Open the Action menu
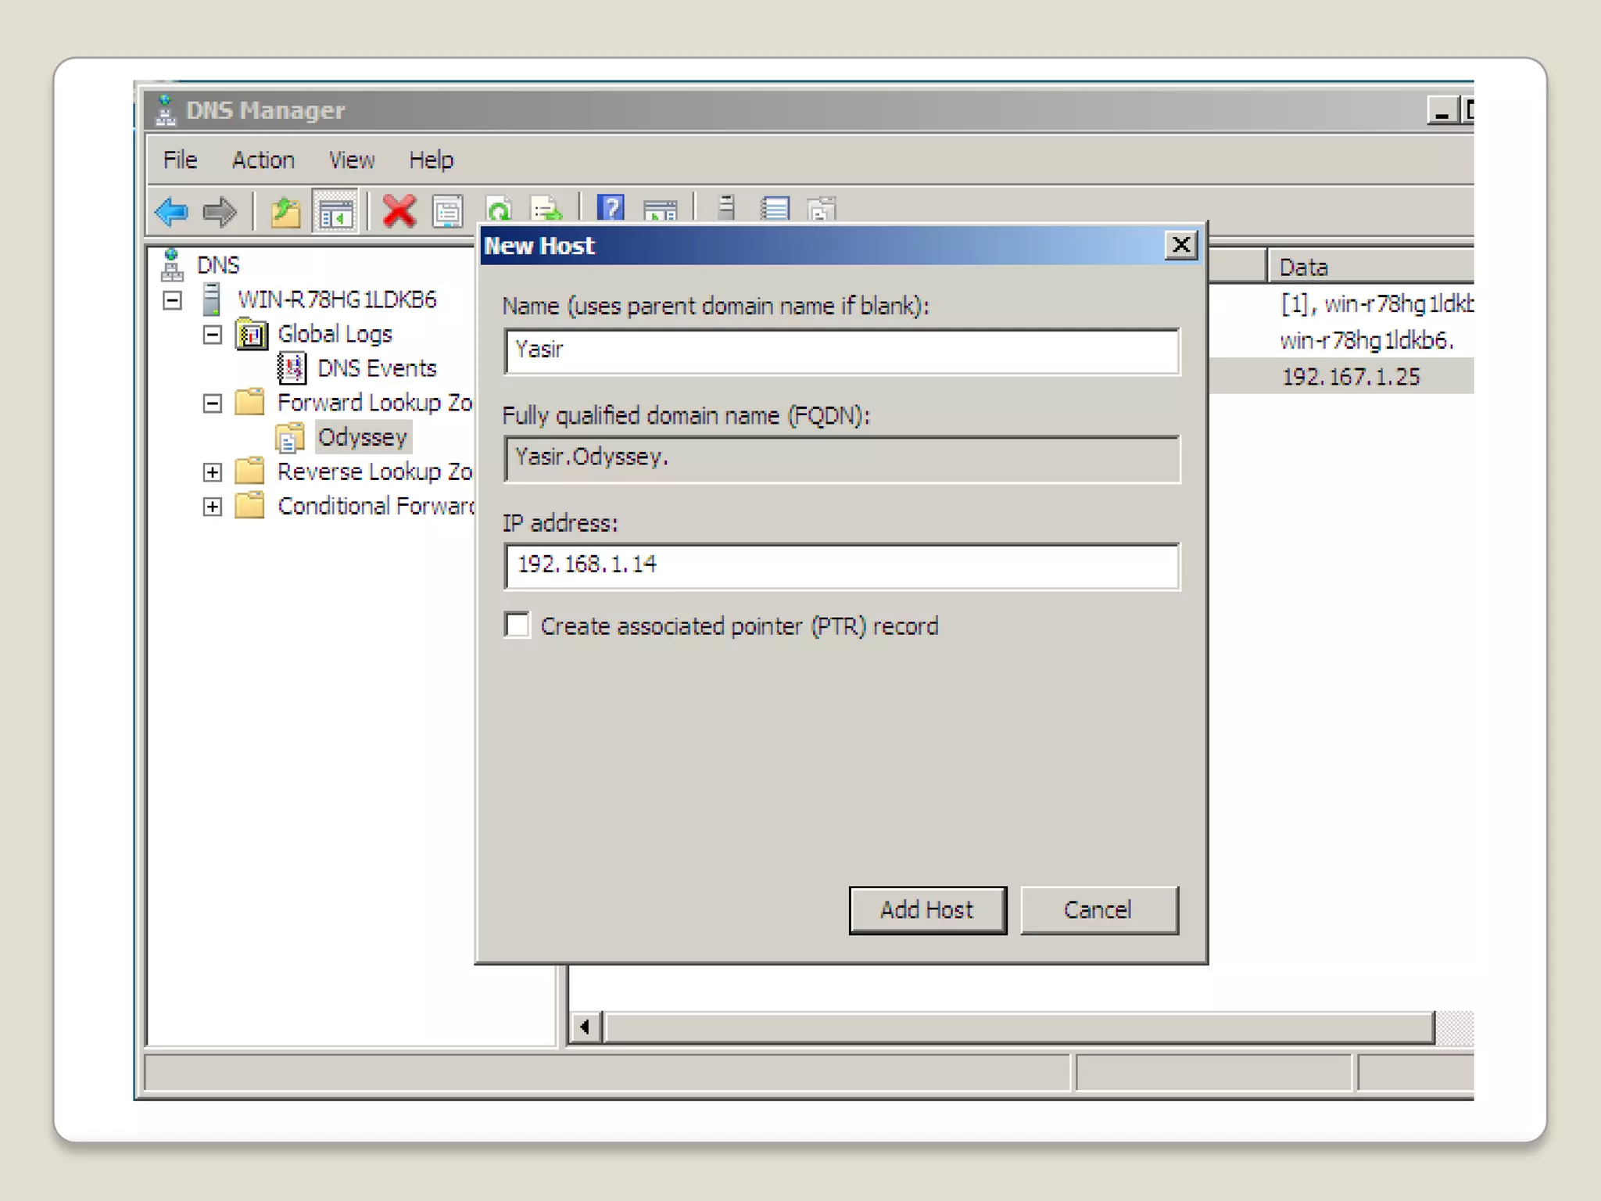 (263, 160)
